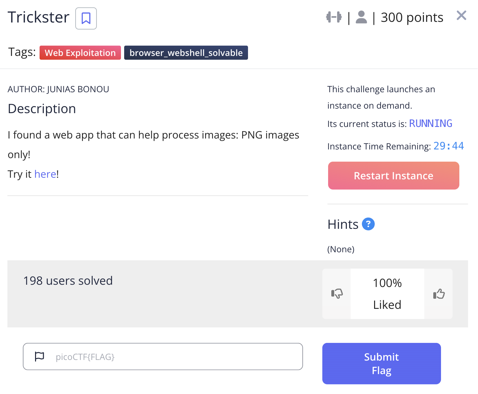Screen dimensions: 478x394
Task: Select the browser_webshell_solvable tag
Action: [x=186, y=53]
